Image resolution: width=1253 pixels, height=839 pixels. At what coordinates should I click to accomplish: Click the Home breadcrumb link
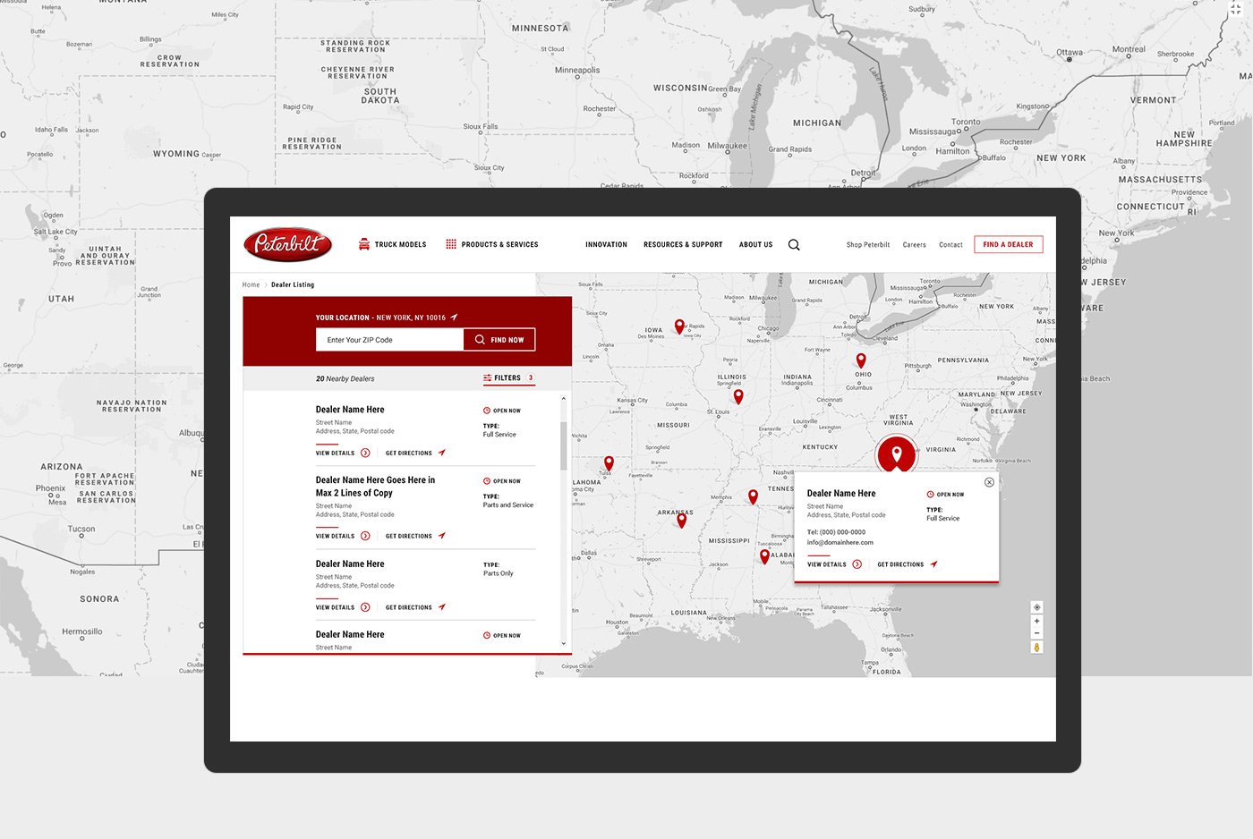pos(251,284)
